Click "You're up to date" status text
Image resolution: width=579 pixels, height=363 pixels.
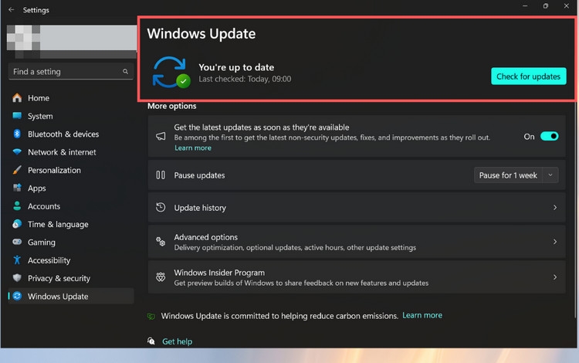(236, 67)
